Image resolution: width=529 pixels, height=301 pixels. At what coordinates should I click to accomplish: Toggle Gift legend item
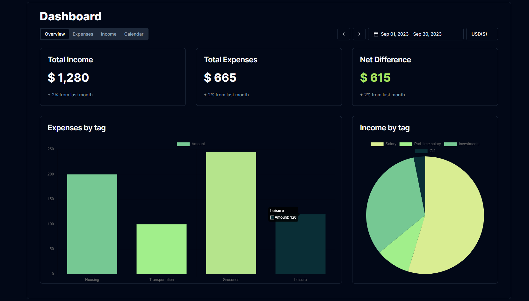click(425, 151)
